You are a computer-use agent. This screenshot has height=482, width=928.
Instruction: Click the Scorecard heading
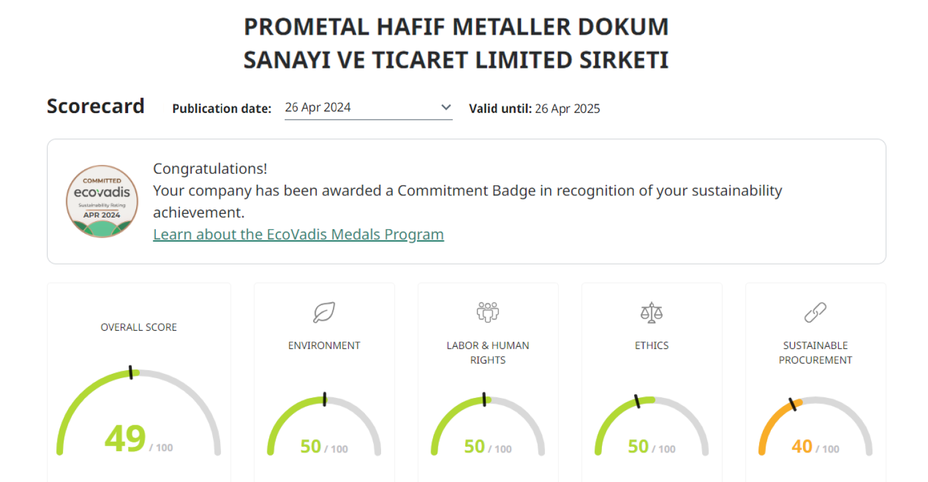point(95,106)
